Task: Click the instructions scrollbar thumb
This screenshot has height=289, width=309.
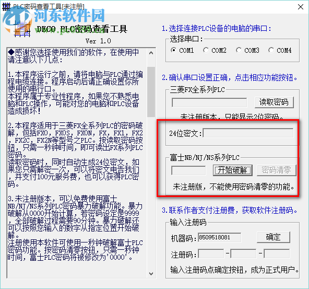Action: (x=151, y=92)
